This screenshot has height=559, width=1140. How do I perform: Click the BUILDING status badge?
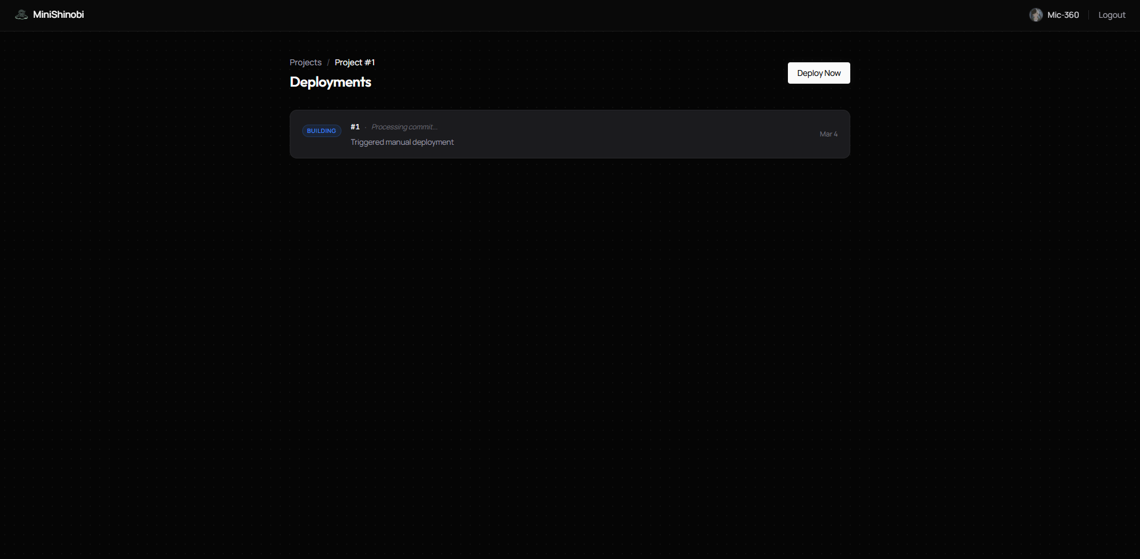click(x=321, y=131)
